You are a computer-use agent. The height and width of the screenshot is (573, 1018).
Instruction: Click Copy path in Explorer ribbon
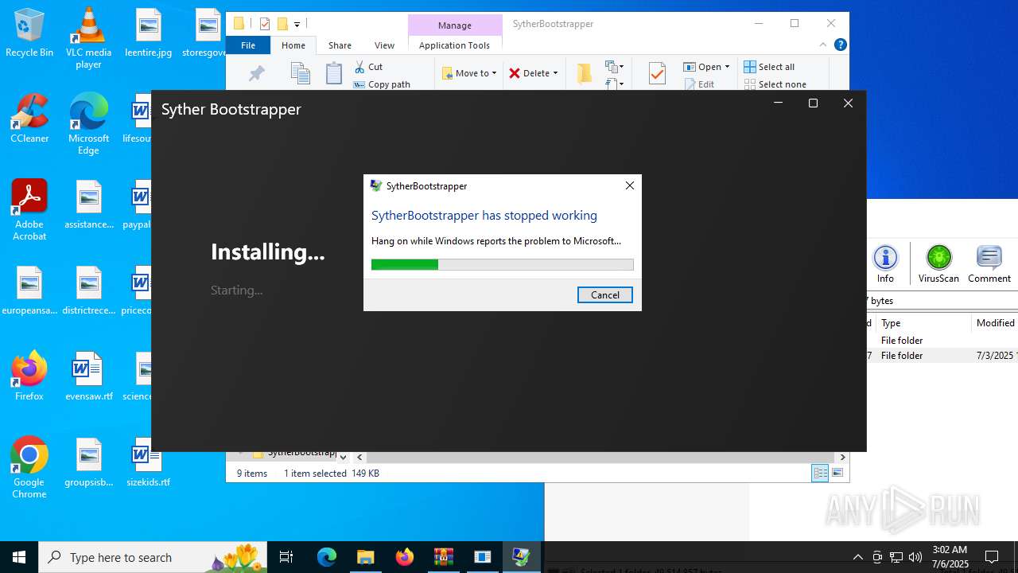382,84
